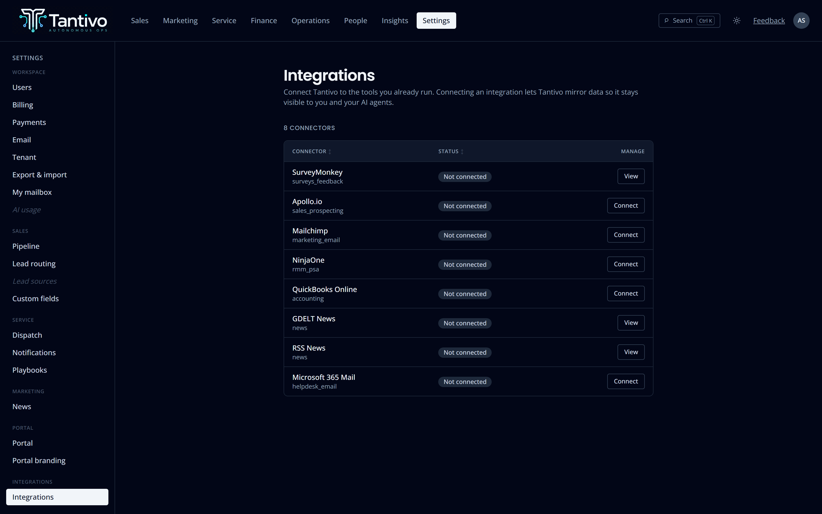
Task: Open Users settings in sidebar
Action: (57, 87)
